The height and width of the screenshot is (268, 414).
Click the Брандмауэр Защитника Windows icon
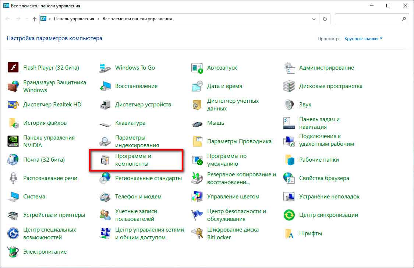[13, 86]
